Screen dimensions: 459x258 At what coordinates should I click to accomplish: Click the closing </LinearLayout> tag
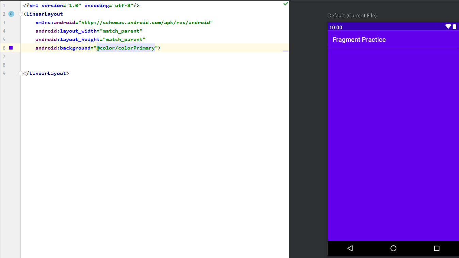(46, 73)
